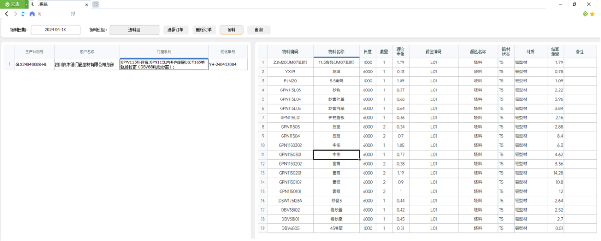
Task: Click the 门窗系列 cell starting with GPW115外开窗
Action: click(164, 64)
